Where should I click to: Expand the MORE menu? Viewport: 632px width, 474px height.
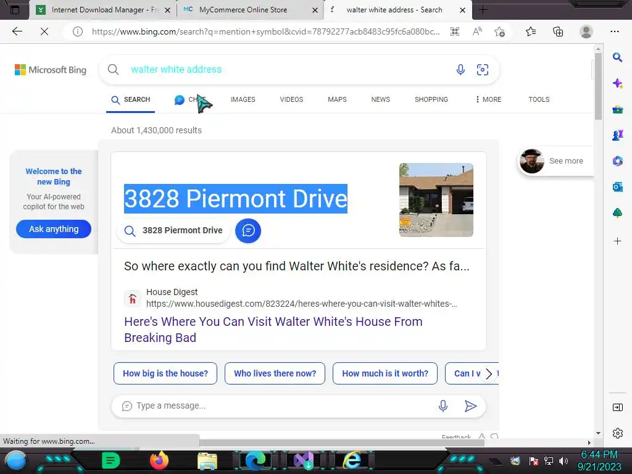pyautogui.click(x=488, y=99)
